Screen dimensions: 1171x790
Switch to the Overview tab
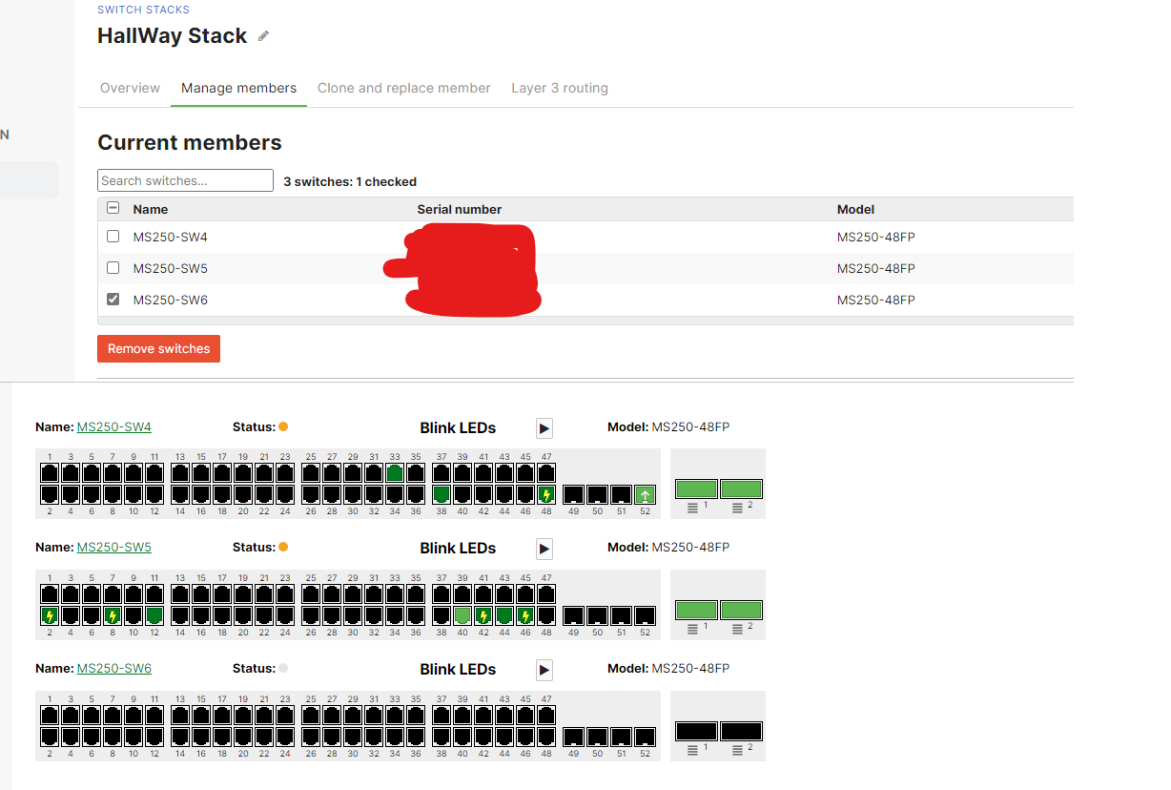(x=130, y=88)
